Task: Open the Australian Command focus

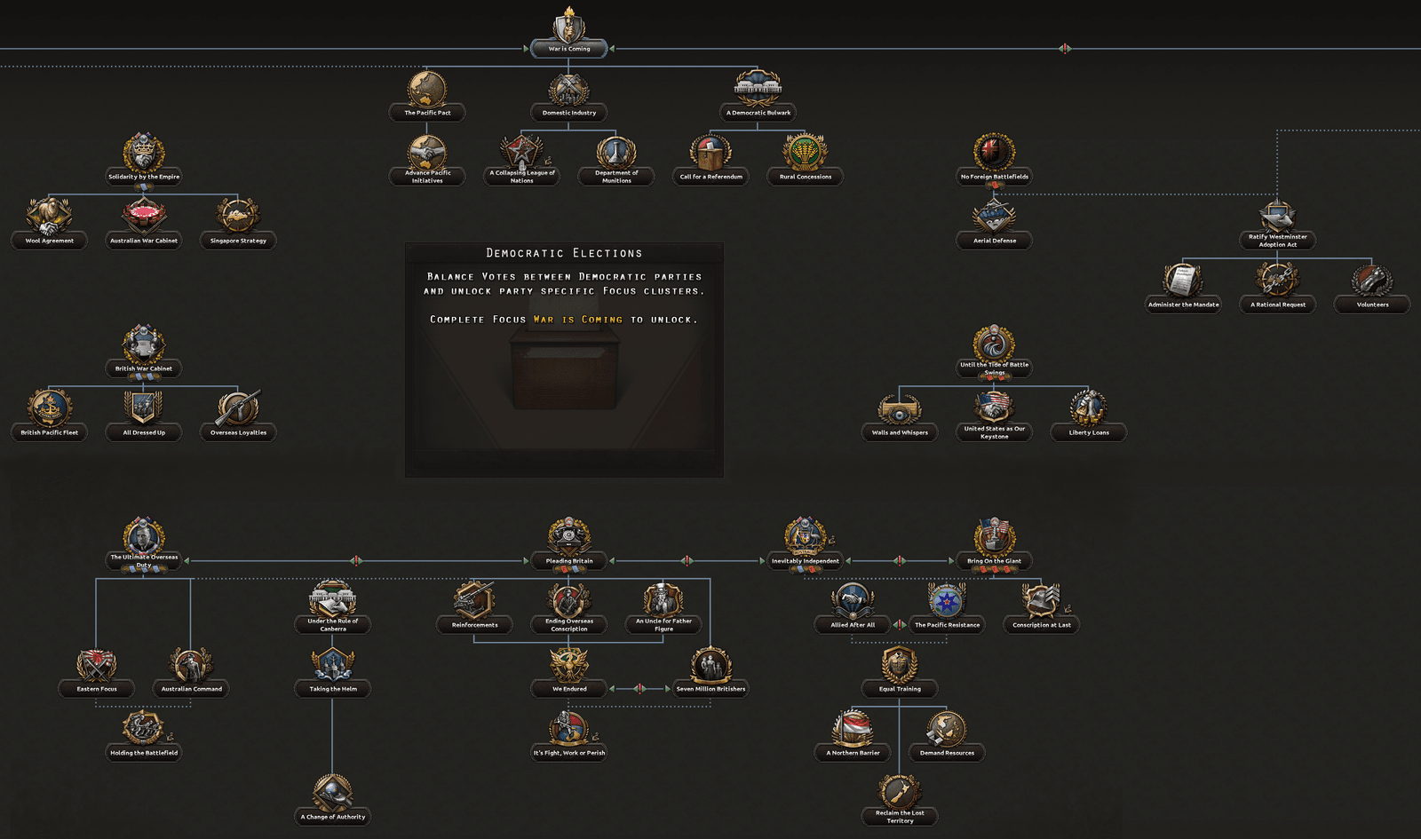Action: pos(191,673)
